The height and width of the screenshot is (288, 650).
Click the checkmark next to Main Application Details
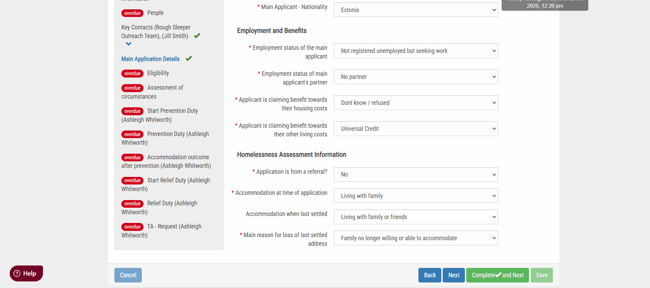189,58
